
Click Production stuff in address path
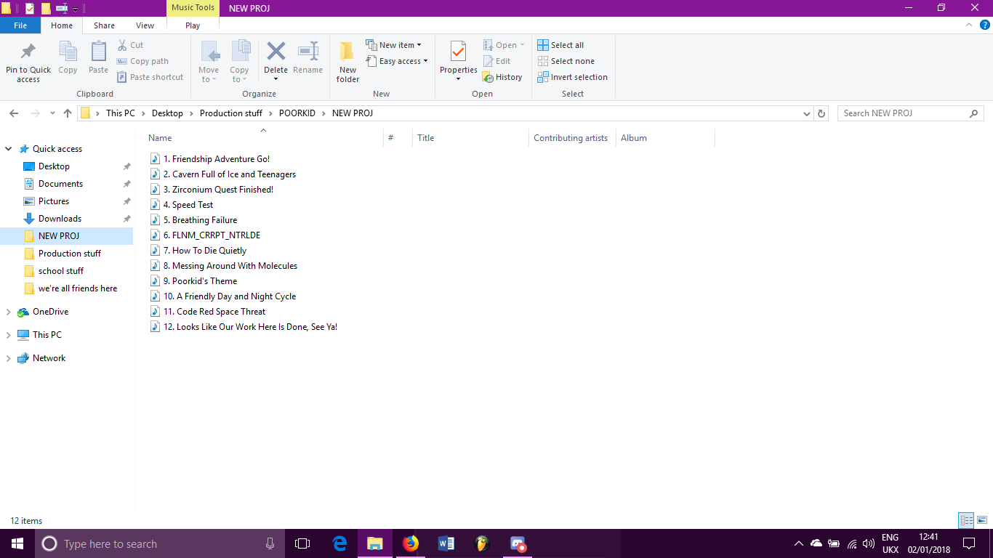pyautogui.click(x=231, y=113)
